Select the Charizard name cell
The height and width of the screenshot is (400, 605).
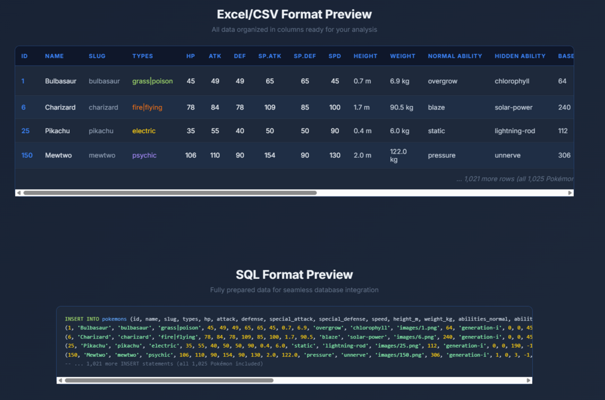pyautogui.click(x=60, y=107)
